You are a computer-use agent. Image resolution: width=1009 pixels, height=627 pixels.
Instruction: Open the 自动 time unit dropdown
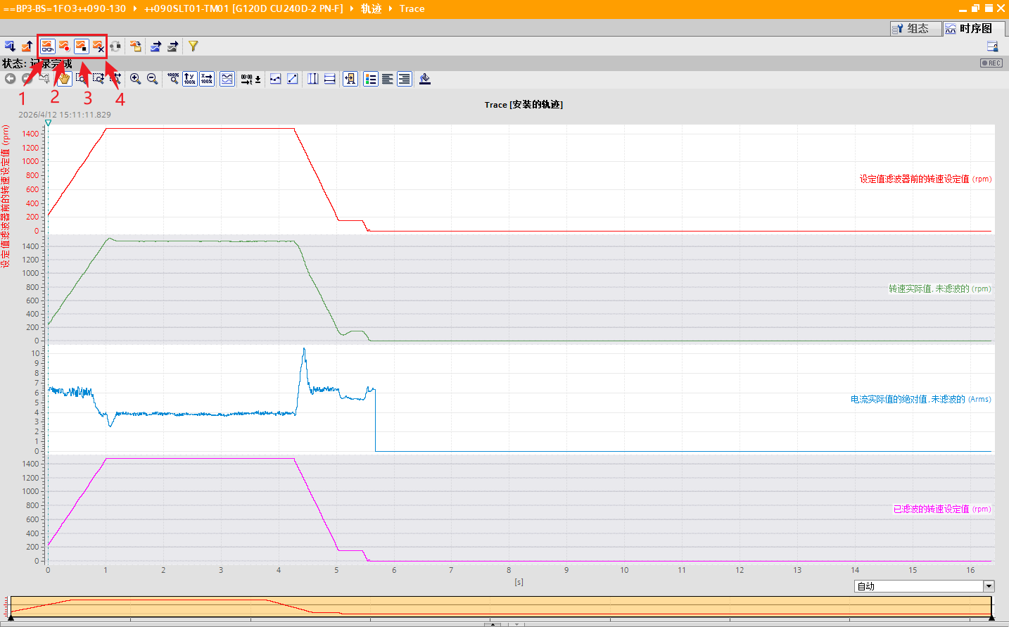(989, 586)
